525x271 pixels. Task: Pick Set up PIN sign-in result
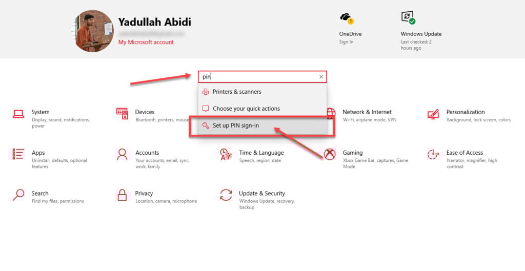click(x=262, y=126)
